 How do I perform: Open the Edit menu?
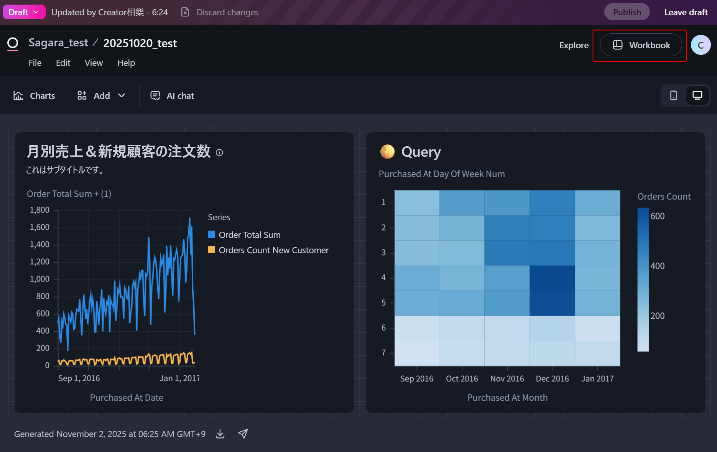[63, 63]
